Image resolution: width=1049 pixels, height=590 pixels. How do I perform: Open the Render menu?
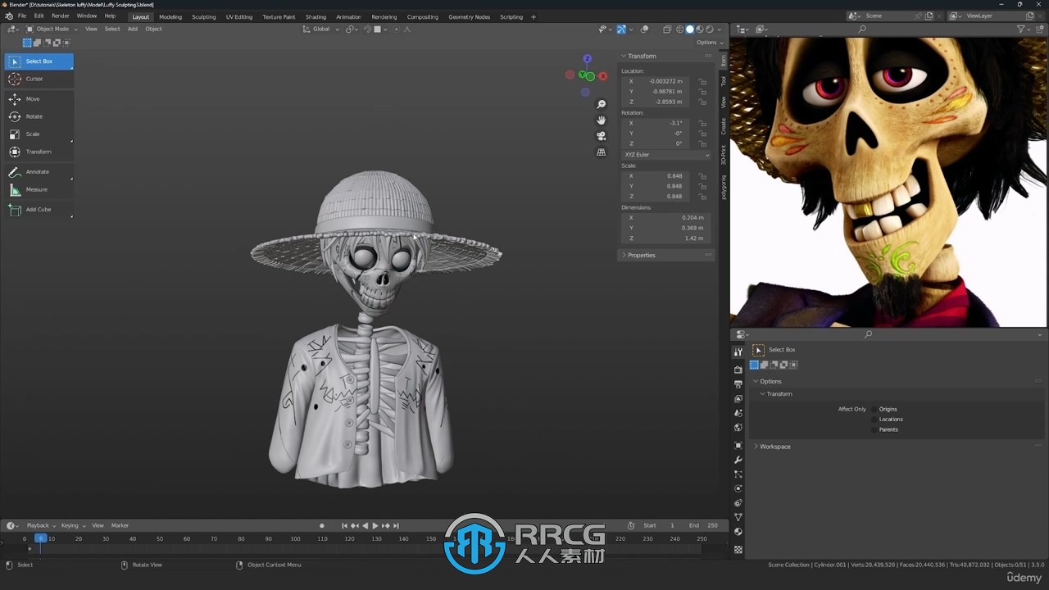(x=61, y=16)
